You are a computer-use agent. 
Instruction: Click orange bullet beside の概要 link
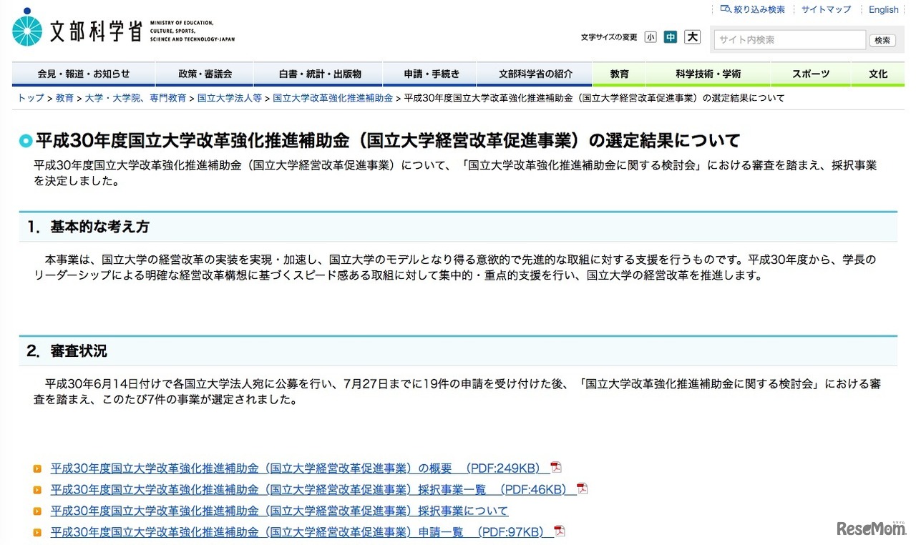(x=37, y=469)
